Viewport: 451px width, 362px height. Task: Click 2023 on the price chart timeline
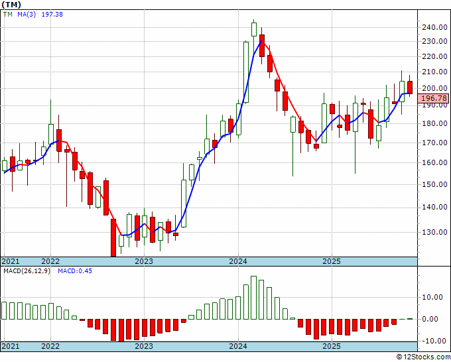144,261
